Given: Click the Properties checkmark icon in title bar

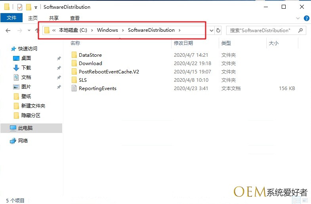Looking at the screenshot, I should (x=19, y=7).
